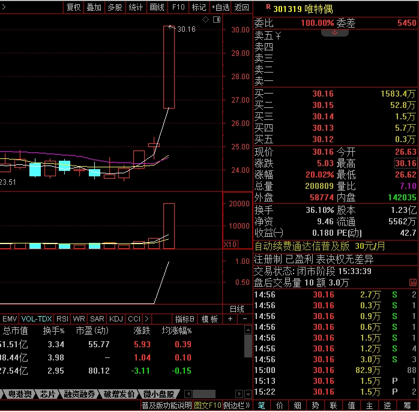Click the scroll-up arrow of the table scrollbar
Viewport: 419px width, 412px height.
tap(248, 330)
